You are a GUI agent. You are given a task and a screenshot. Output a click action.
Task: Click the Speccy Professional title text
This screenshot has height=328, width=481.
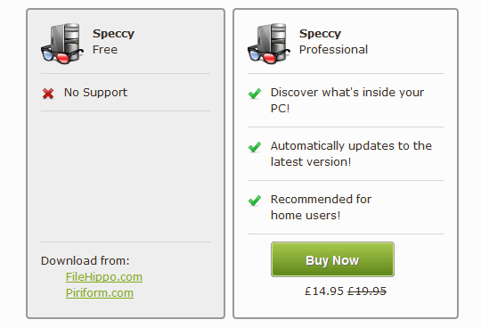click(x=333, y=41)
